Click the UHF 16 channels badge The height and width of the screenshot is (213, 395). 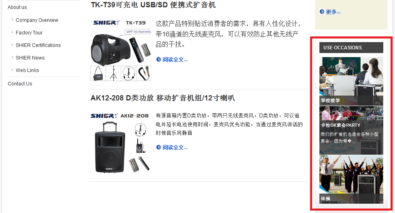pyautogui.click(x=138, y=32)
